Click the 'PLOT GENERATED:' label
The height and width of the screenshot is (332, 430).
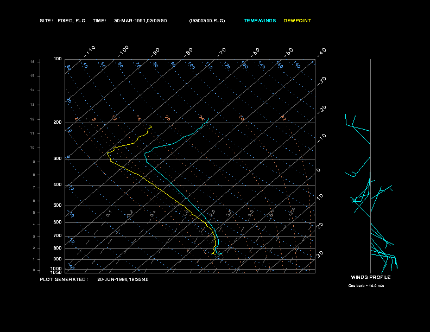64,279
